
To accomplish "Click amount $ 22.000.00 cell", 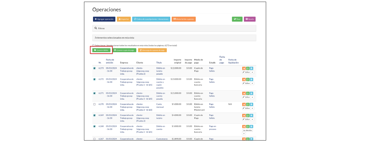I will pos(176,68).
